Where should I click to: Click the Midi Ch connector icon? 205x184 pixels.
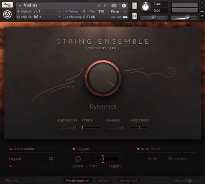click(18, 17)
